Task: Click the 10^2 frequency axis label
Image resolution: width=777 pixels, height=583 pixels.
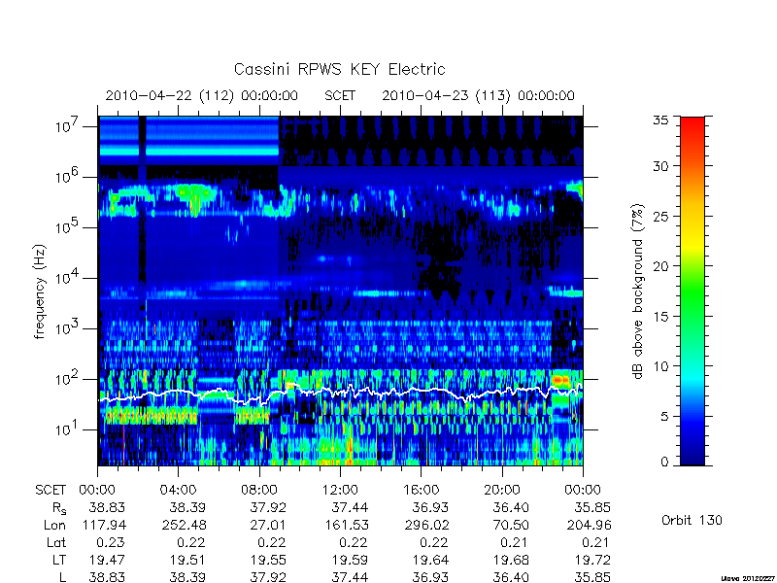Action: click(66, 378)
